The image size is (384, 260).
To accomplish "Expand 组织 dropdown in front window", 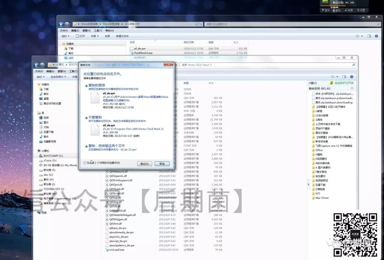I will click(x=41, y=77).
